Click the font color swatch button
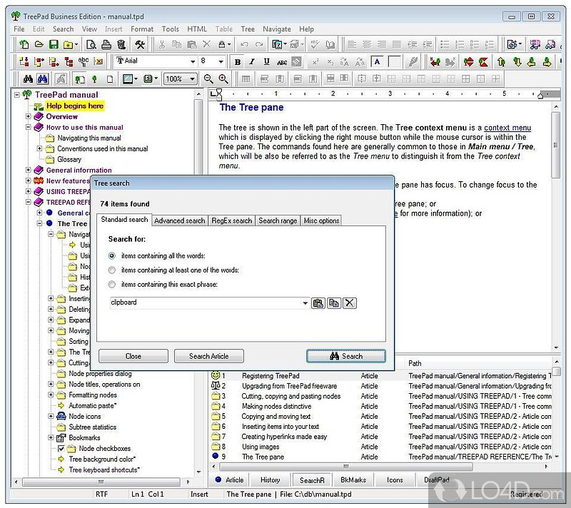 (x=377, y=62)
